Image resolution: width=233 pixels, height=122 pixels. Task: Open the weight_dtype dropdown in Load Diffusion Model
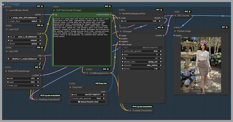(24, 21)
